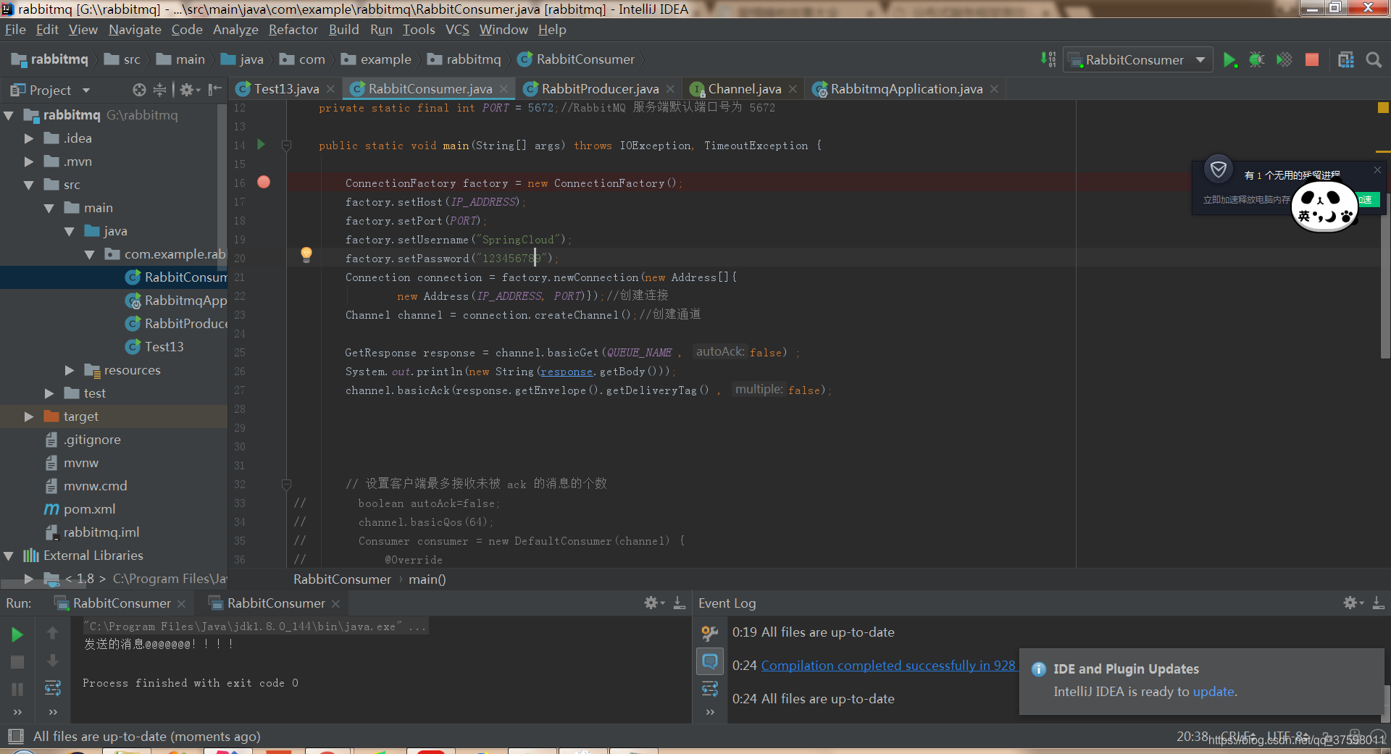Collapse the main folder in tree
The image size is (1391, 754).
49,208
